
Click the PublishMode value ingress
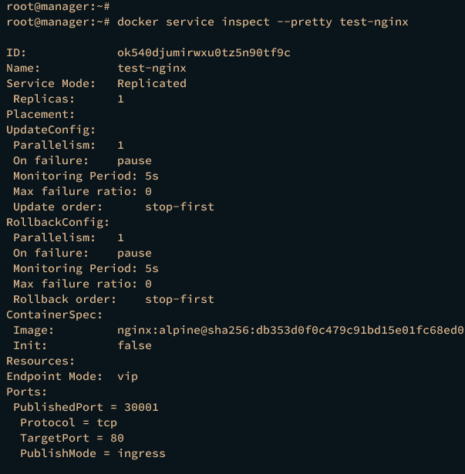tap(141, 454)
